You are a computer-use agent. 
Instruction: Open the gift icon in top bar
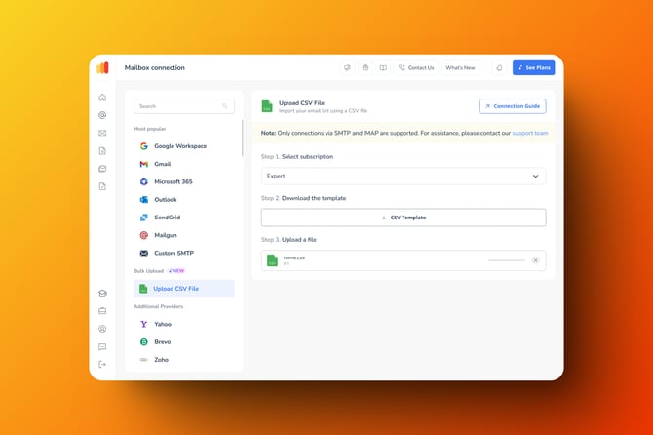coord(365,68)
